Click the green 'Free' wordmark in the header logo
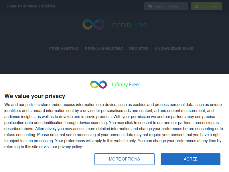Viewport: 229px width, 172px height. 141,24
